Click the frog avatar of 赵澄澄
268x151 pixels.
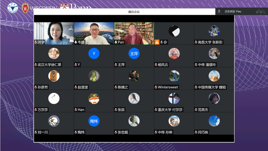(x=94, y=76)
